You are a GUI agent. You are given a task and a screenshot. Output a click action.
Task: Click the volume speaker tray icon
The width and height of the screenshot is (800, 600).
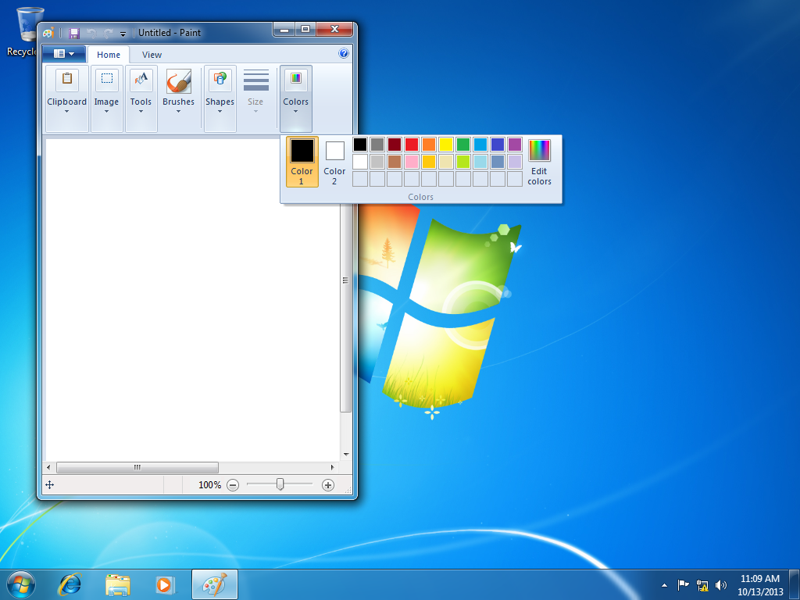721,585
